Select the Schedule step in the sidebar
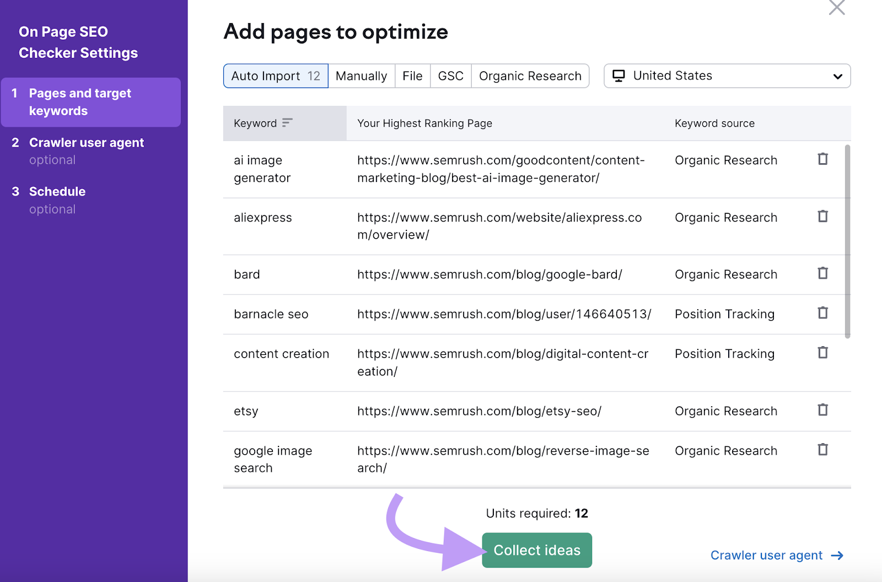Viewport: 882px width, 582px height. [57, 191]
